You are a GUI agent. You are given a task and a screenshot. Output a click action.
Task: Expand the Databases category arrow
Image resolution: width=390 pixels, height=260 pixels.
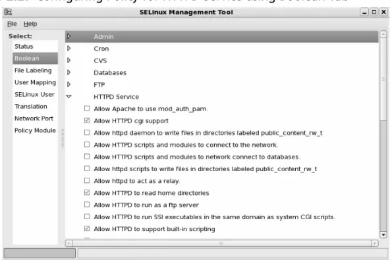(x=69, y=72)
